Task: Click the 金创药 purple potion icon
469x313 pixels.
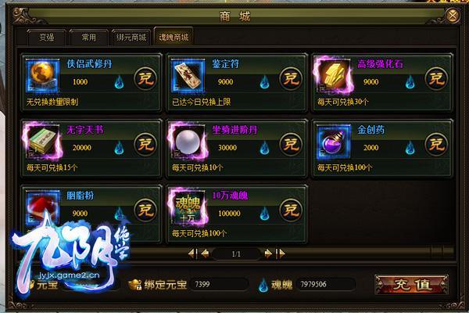Action: (333, 142)
